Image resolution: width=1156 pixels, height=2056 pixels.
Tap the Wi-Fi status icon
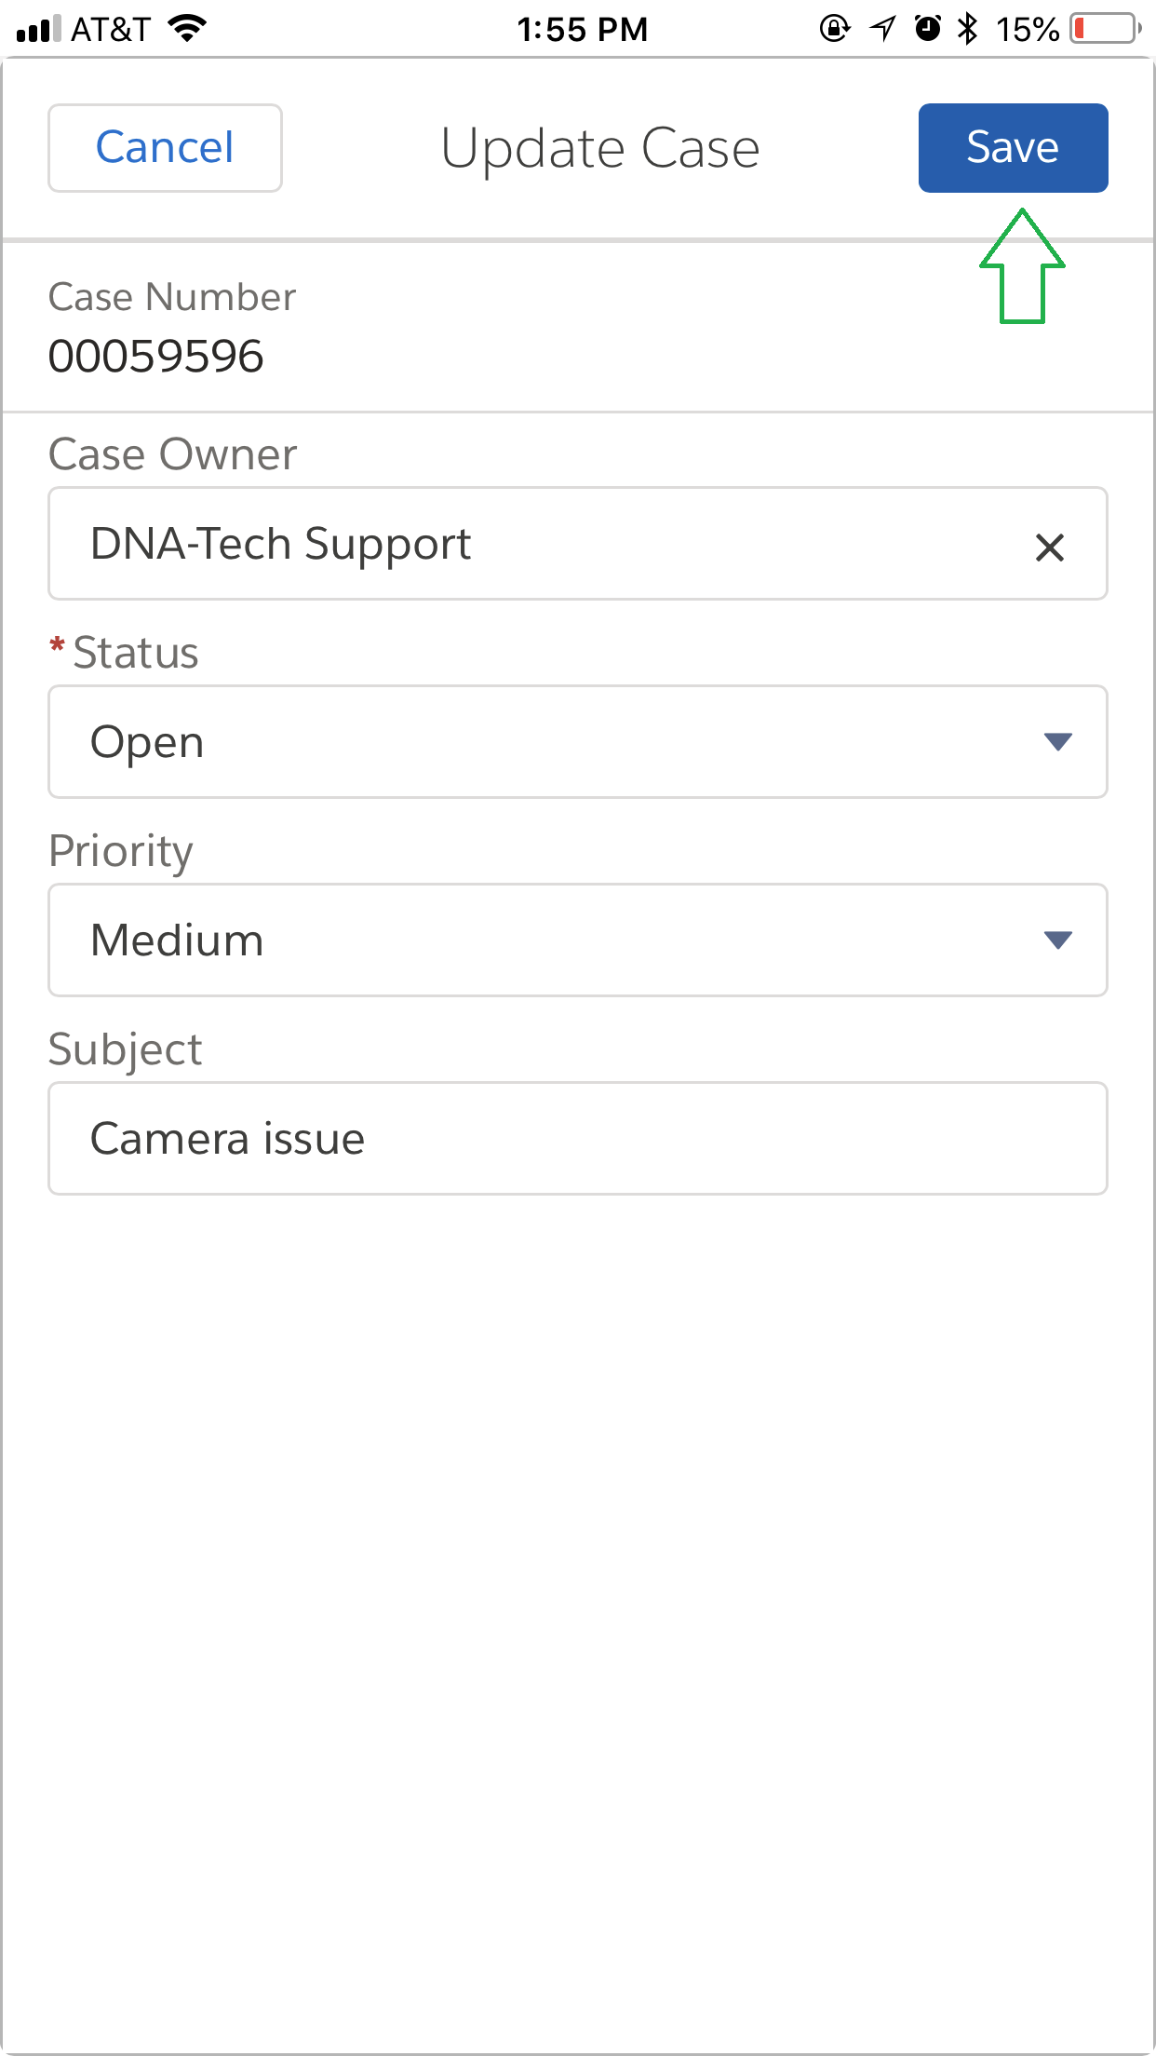187,29
